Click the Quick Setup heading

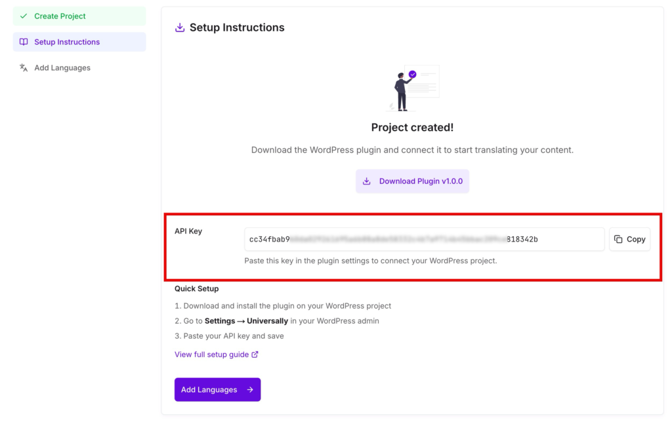coord(197,289)
